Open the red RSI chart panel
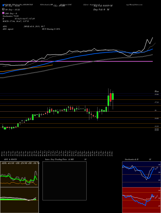Image resolution: width=161 pixels, height=213 pixels. pos(141,200)
